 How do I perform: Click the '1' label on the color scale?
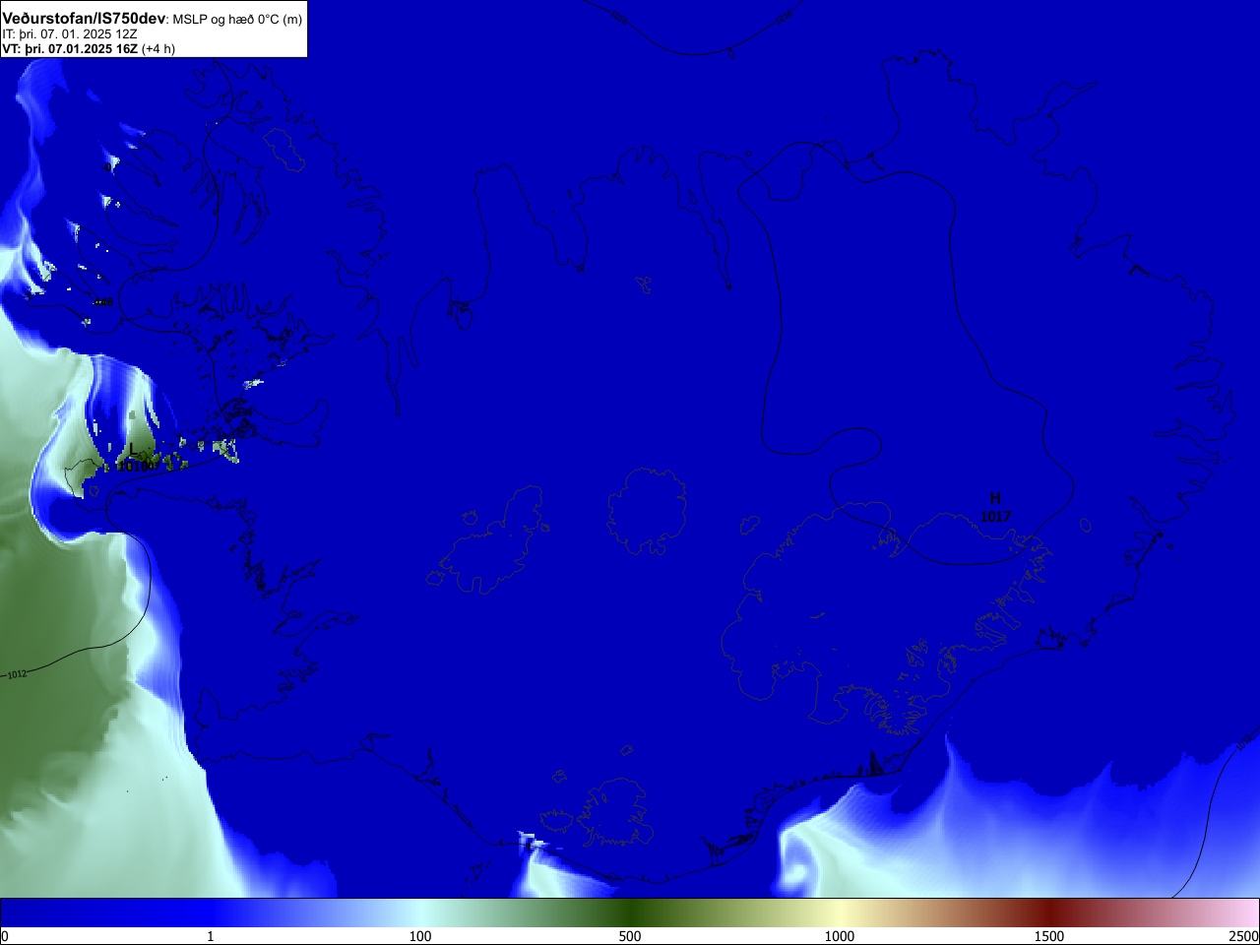(x=210, y=936)
